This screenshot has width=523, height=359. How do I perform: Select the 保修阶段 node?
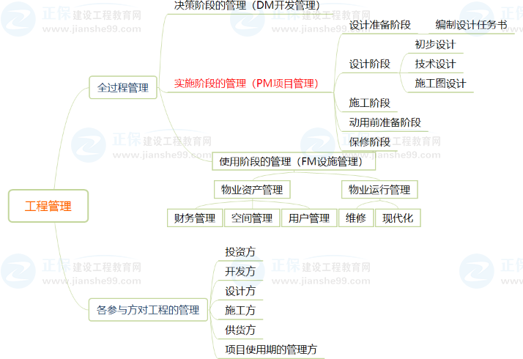(x=369, y=142)
